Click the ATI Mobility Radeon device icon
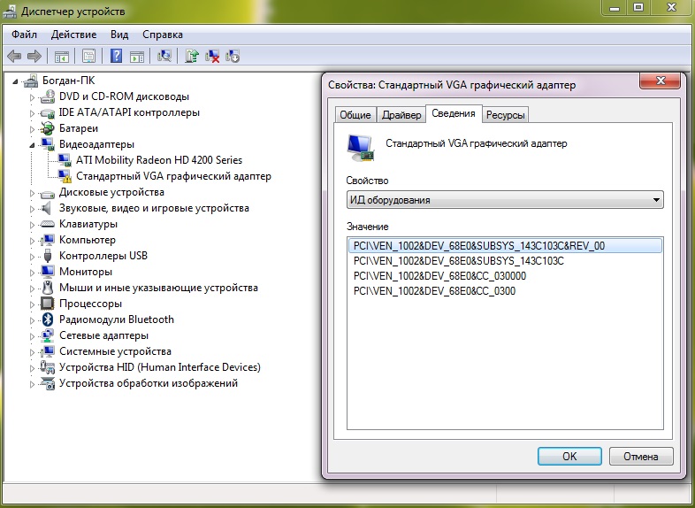695x508 pixels. coord(65,160)
